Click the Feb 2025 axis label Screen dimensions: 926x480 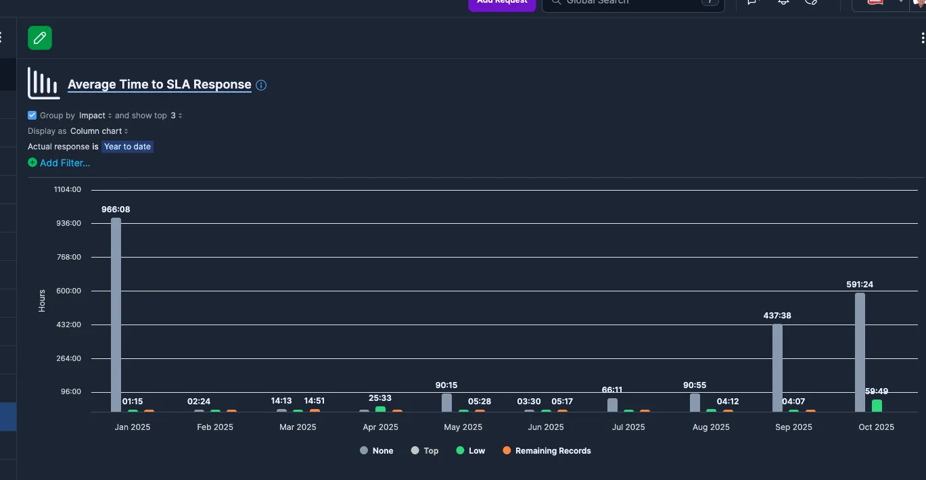click(215, 427)
